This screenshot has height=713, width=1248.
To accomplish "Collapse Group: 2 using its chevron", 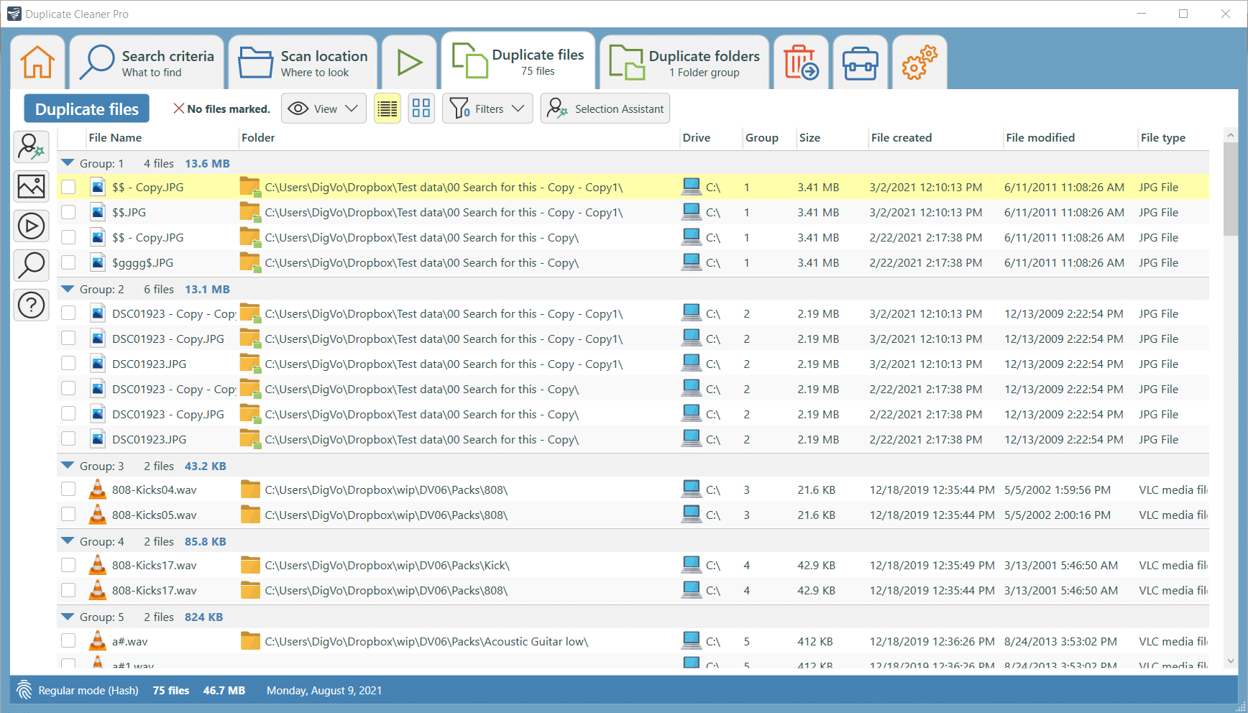I will coord(68,288).
